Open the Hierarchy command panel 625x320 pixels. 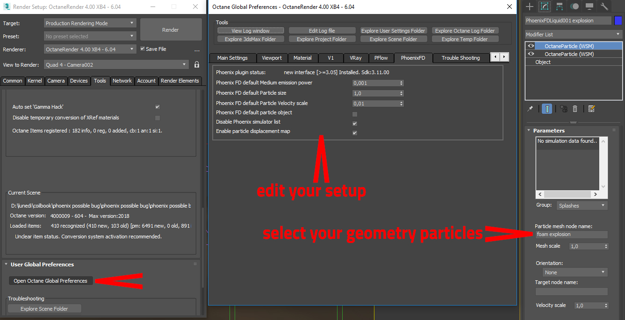[559, 7]
